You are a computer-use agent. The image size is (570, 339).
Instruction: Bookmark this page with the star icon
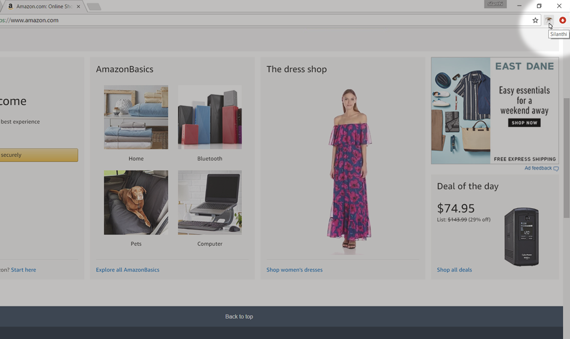click(x=535, y=20)
